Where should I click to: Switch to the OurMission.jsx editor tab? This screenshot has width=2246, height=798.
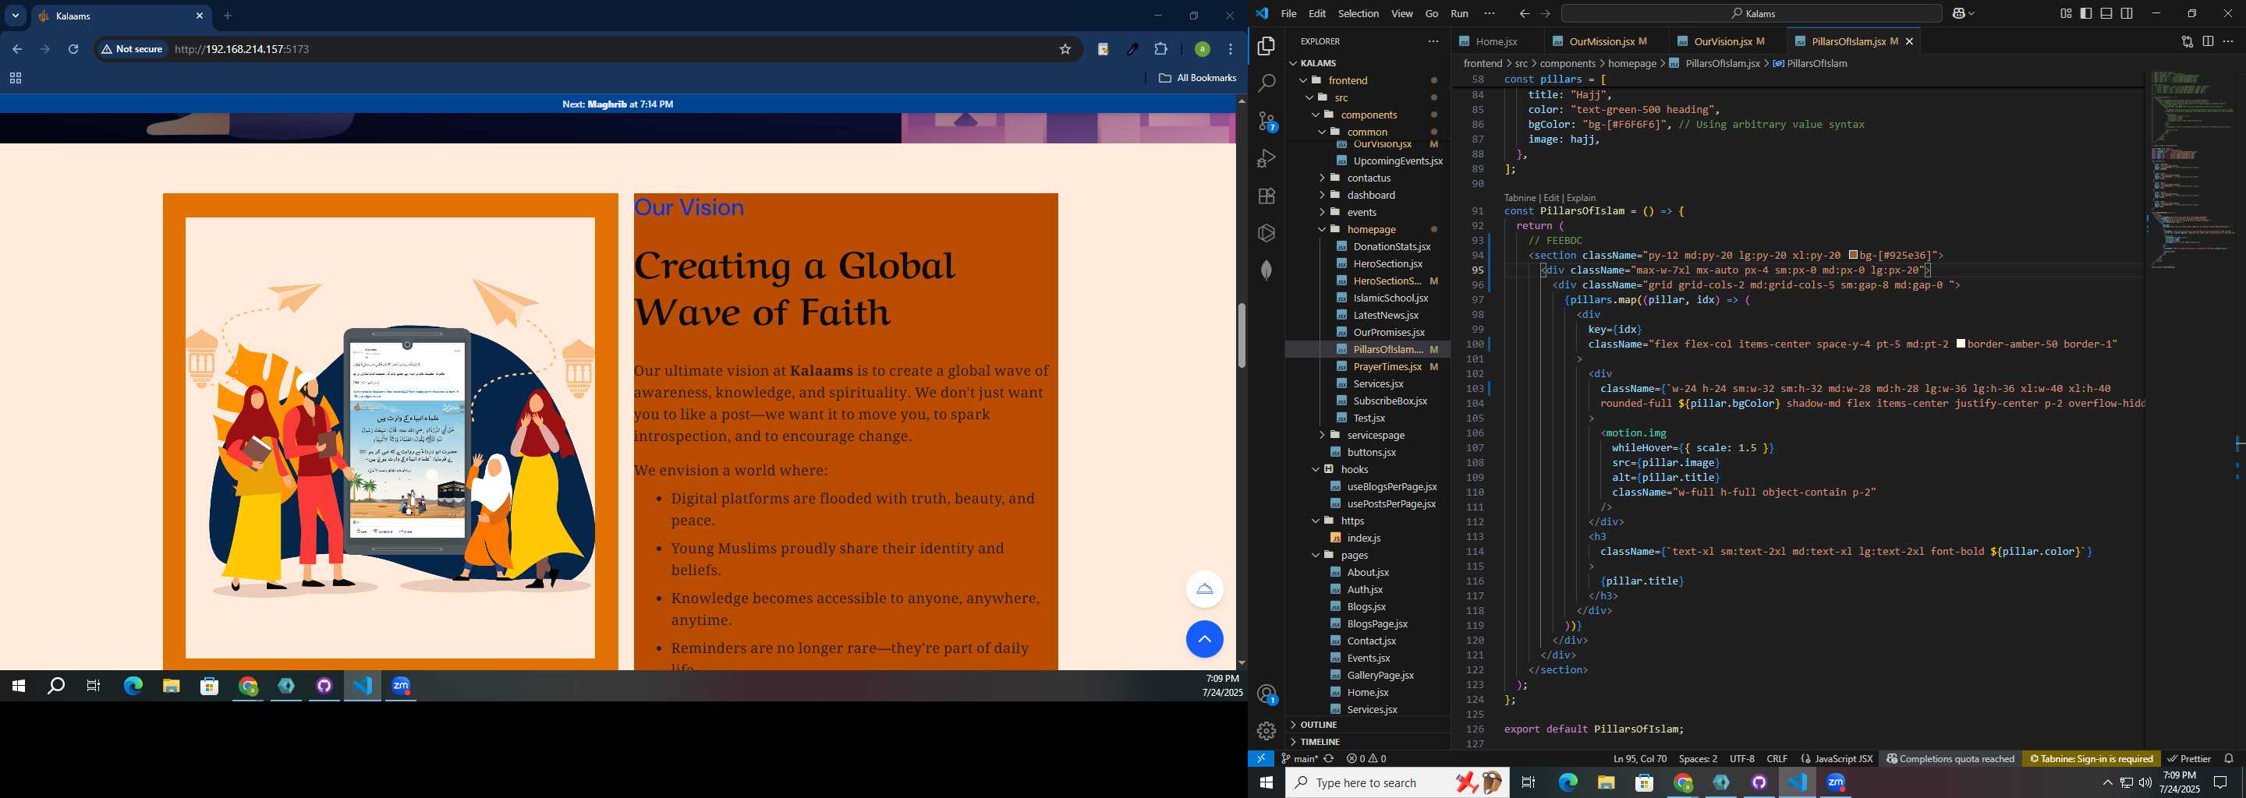point(1601,42)
